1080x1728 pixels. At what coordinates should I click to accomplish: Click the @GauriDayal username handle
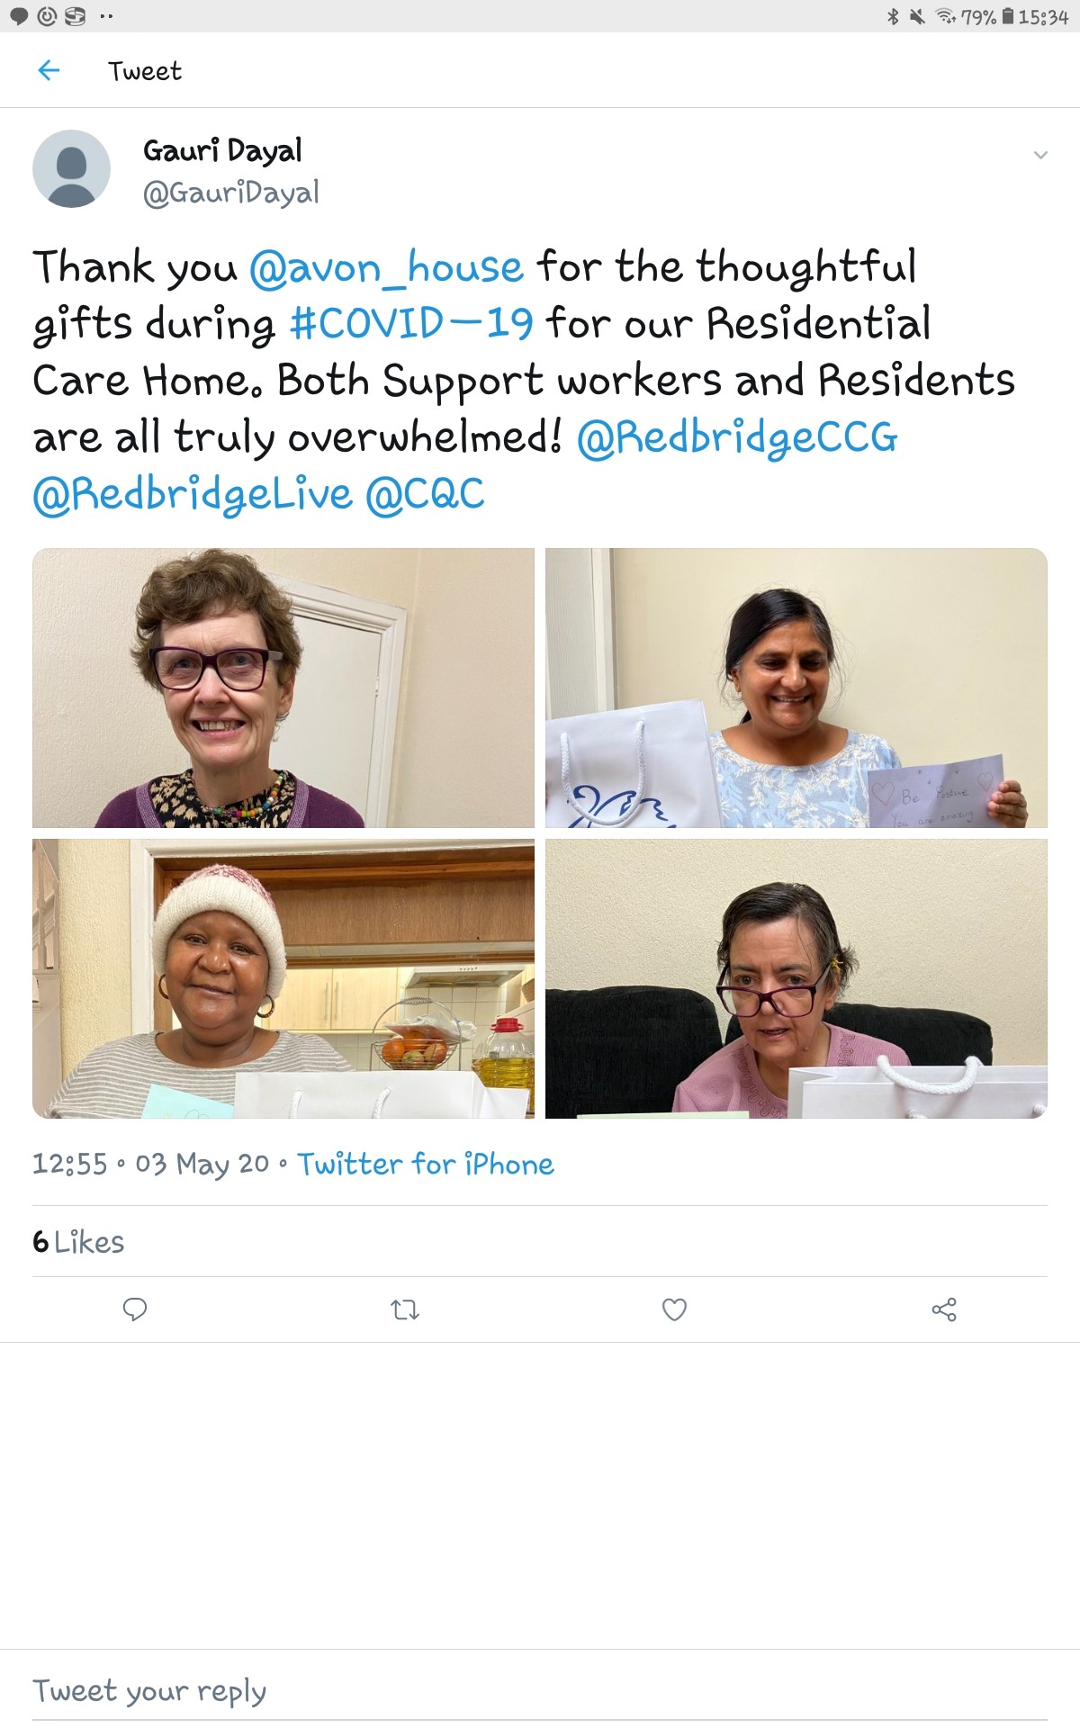pos(231,193)
